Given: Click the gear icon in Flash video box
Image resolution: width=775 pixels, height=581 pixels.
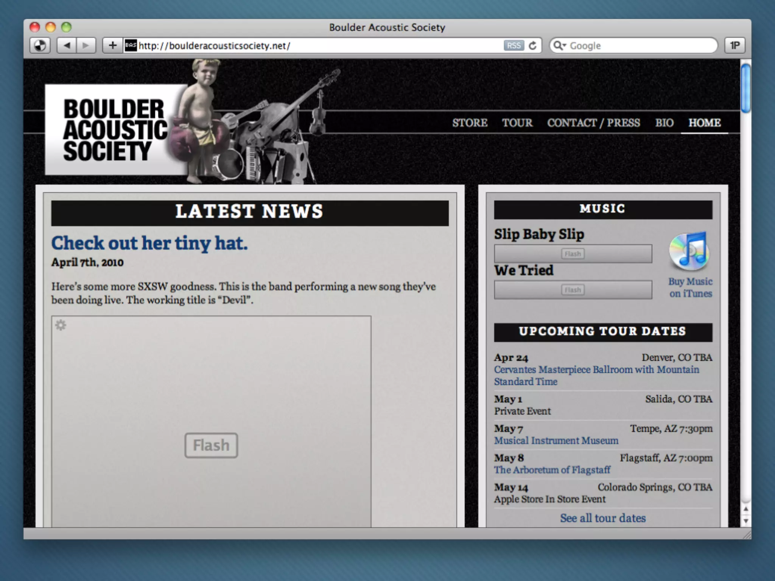Looking at the screenshot, I should click(61, 325).
